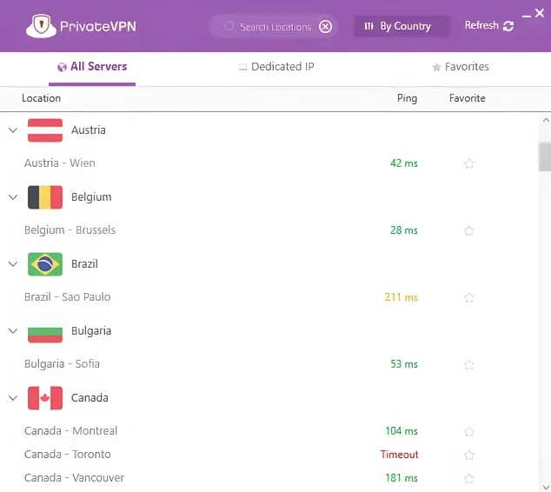Click the 104 ms ping value
This screenshot has height=492, width=551.
(x=402, y=431)
